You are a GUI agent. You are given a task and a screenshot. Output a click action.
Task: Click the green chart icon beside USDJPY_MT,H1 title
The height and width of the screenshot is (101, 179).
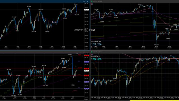pos(91,52)
